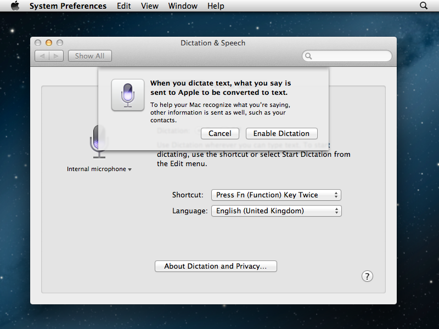Expand the Internal microphone selector

99,169
